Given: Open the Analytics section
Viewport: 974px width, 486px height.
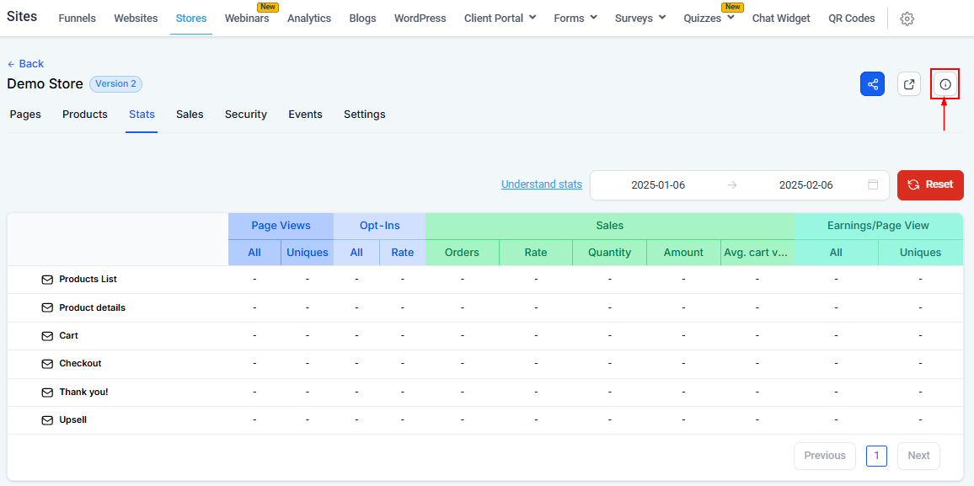Looking at the screenshot, I should tap(309, 18).
